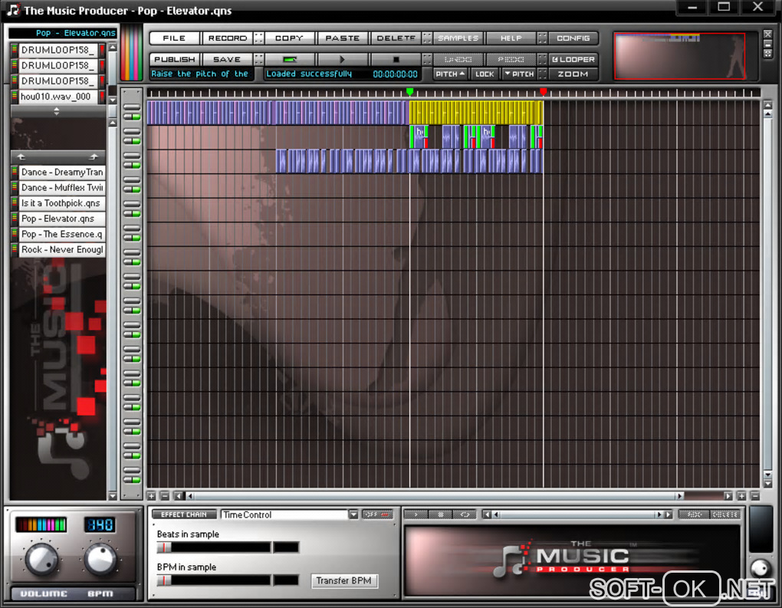782x608 pixels.
Task: Click the right curved arrow in browser bar
Action: pyautogui.click(x=94, y=156)
